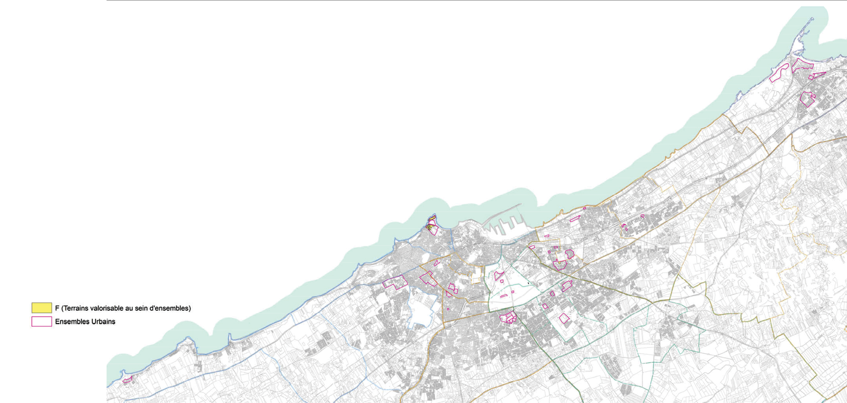The image size is (847, 403).
Task: Select the pink multi-parcel ensemble south of the green-bordered zone
Action: 508,317
